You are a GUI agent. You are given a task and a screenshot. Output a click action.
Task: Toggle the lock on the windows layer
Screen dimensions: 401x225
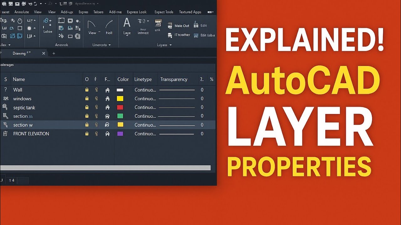tap(87, 98)
